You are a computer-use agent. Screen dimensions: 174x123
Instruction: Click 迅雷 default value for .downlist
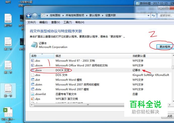click(135, 94)
